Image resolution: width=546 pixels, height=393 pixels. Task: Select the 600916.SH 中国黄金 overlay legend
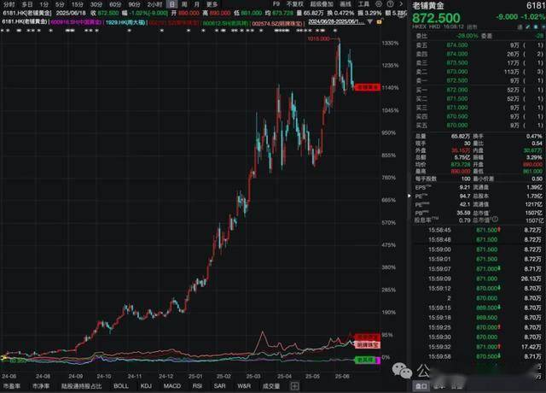(76, 22)
